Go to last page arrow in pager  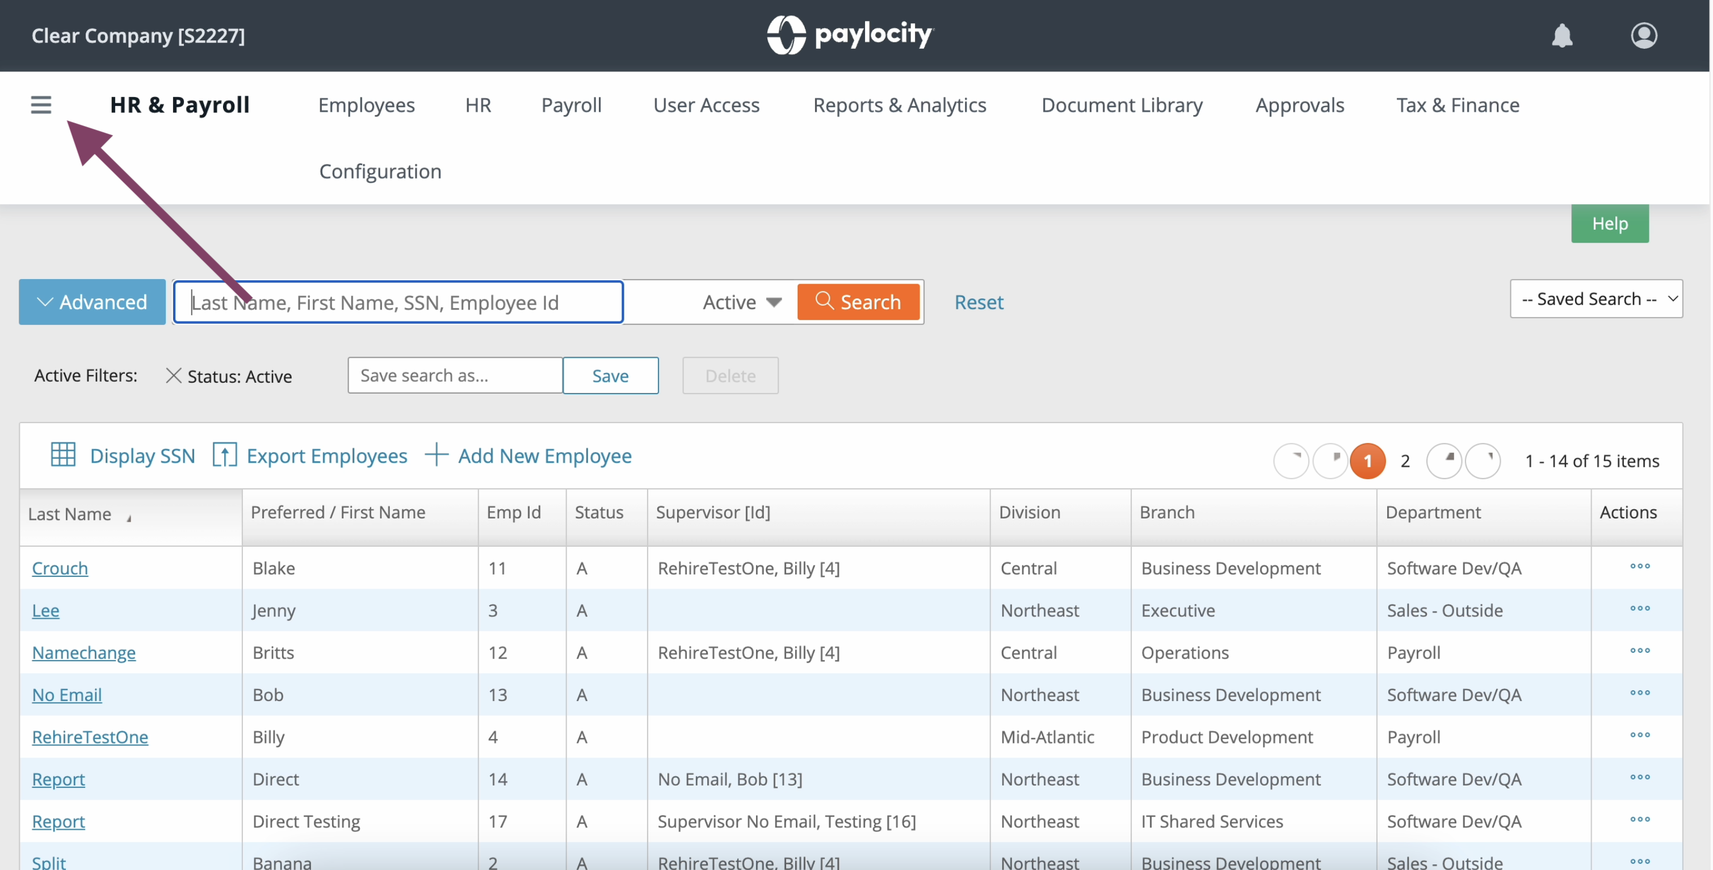[1483, 461]
